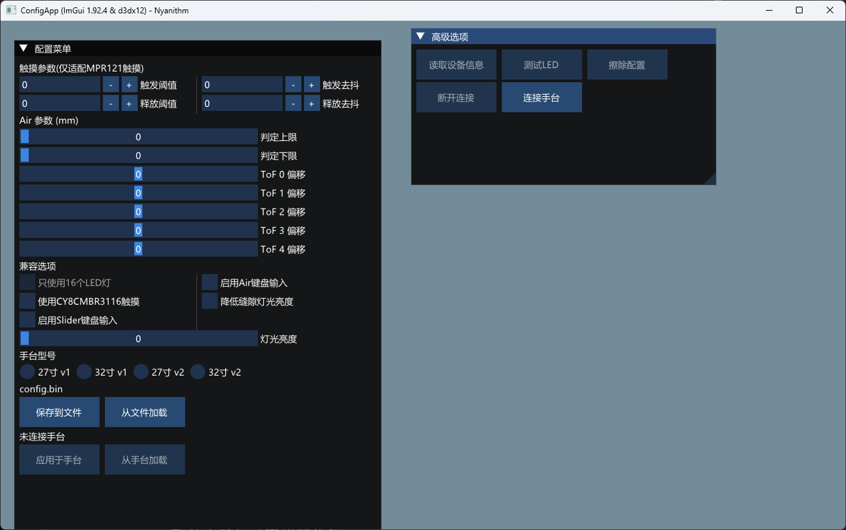This screenshot has width=846, height=530.
Task: Click the 保存到文件 button
Action: point(59,412)
